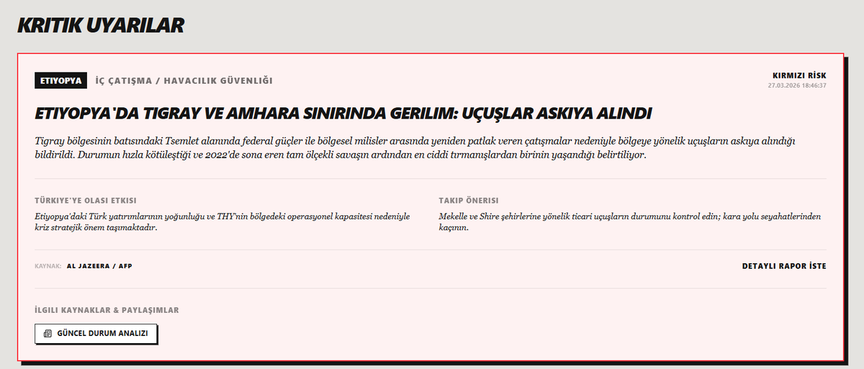
Task: Click the AL JAZEERA / AFP source text
Action: 99,266
